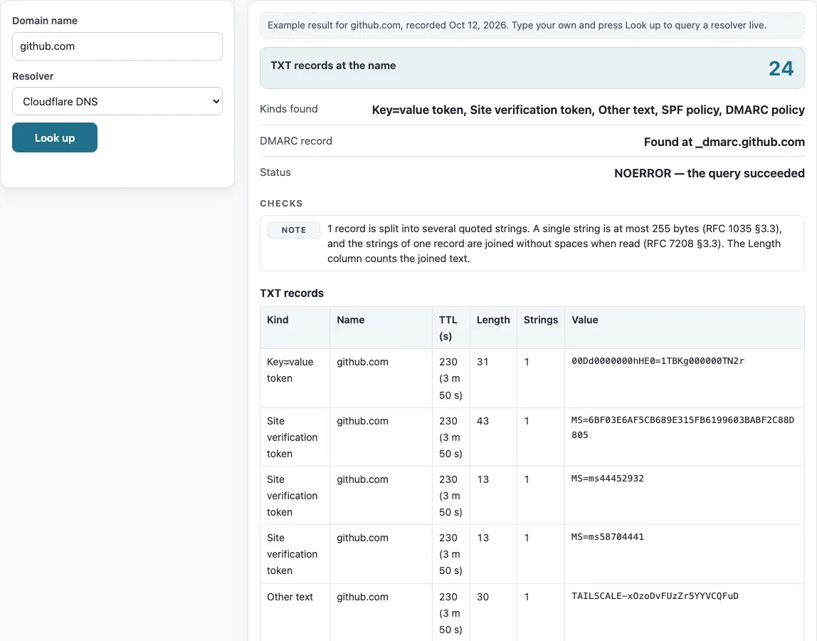This screenshot has height=641, width=817.
Task: Open the Resolver dropdown showing Cloudflare DNS
Action: 117,101
